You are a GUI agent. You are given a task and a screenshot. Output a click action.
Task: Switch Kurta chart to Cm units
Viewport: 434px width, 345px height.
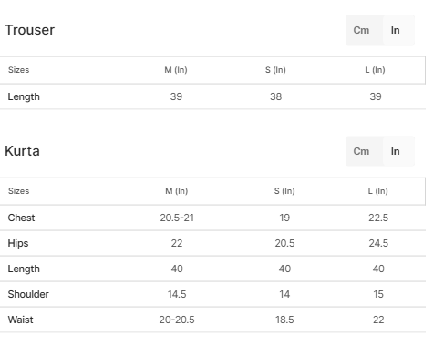[x=362, y=151]
